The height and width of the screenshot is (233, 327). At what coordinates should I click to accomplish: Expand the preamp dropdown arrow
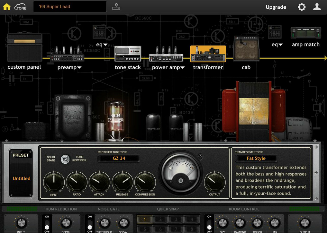coord(79,67)
